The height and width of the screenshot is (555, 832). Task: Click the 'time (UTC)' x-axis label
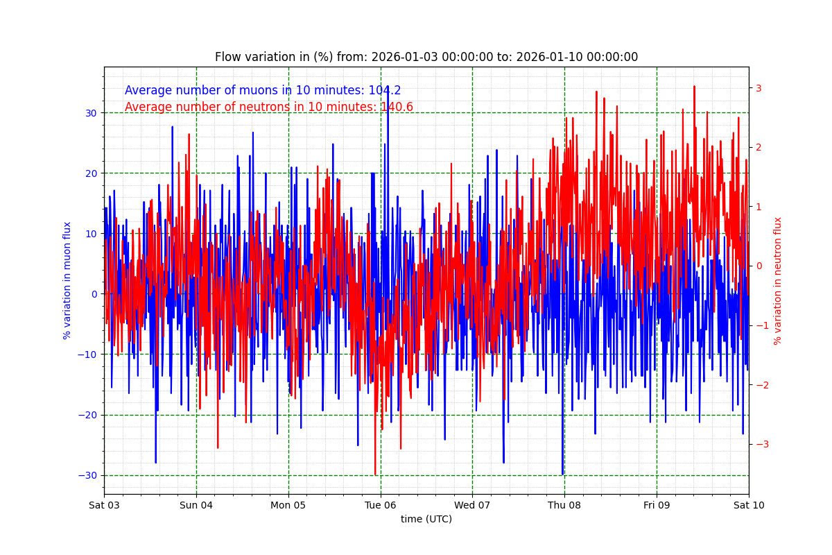(x=426, y=519)
